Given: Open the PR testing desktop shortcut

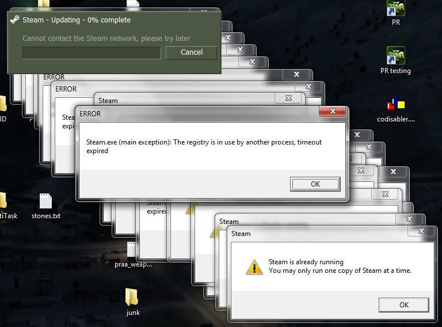Looking at the screenshot, I should tap(396, 56).
